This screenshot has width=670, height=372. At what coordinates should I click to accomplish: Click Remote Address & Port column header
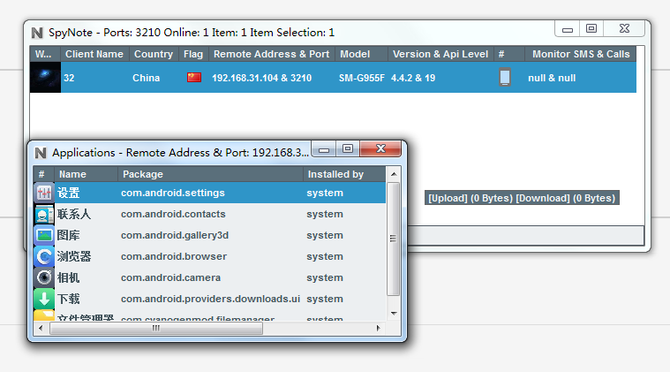271,54
